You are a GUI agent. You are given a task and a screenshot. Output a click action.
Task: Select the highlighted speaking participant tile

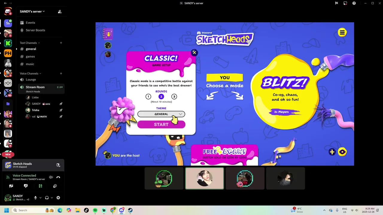(205, 178)
